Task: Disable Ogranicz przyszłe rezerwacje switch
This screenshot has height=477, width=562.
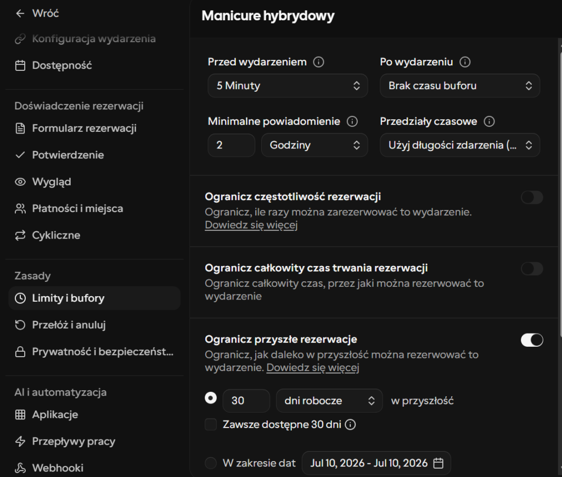Action: [x=532, y=340]
